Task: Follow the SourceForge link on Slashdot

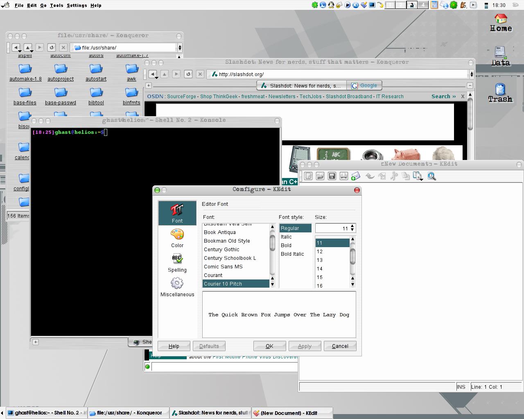Action: tap(181, 97)
